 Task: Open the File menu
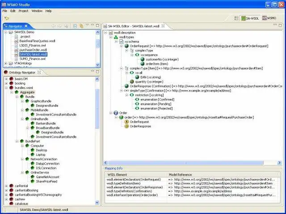(x=5, y=11)
